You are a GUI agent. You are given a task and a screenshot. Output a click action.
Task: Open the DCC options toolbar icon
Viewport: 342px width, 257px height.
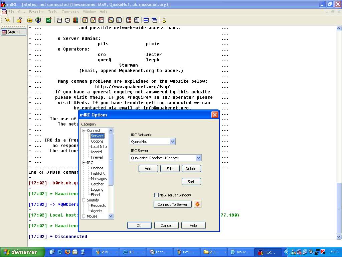click(x=101, y=20)
